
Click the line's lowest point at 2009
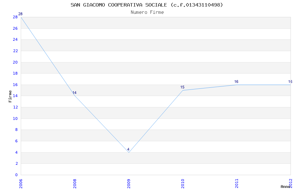click(x=129, y=152)
